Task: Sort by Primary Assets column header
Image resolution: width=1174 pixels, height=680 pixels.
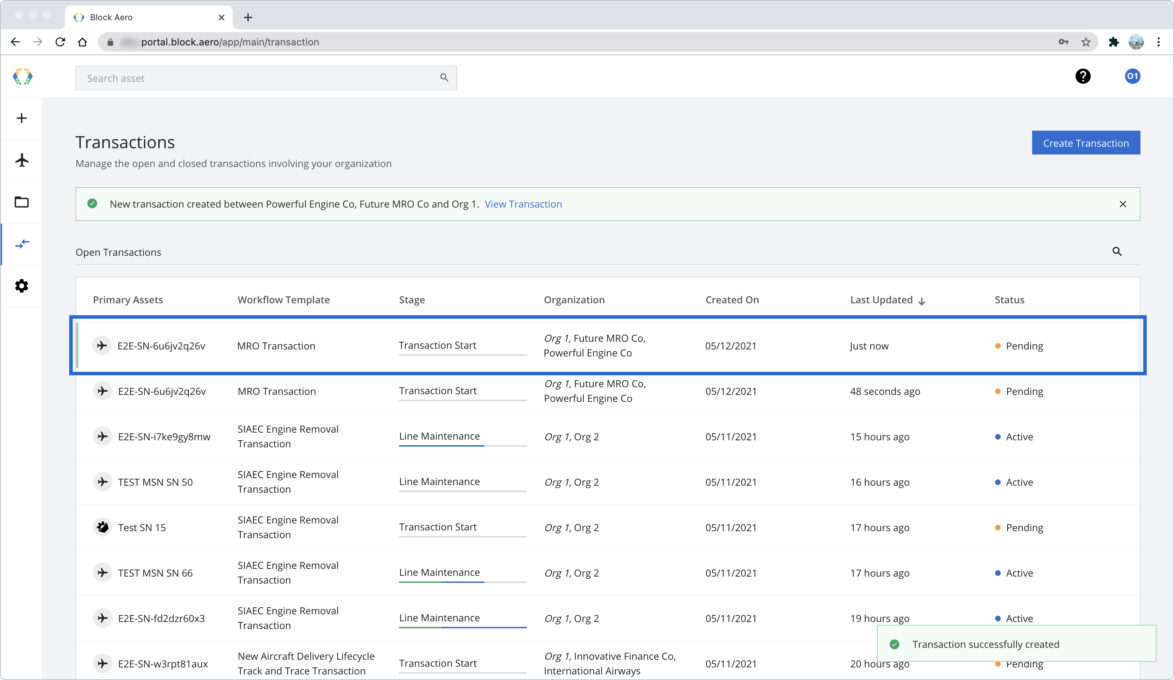Action: click(128, 300)
